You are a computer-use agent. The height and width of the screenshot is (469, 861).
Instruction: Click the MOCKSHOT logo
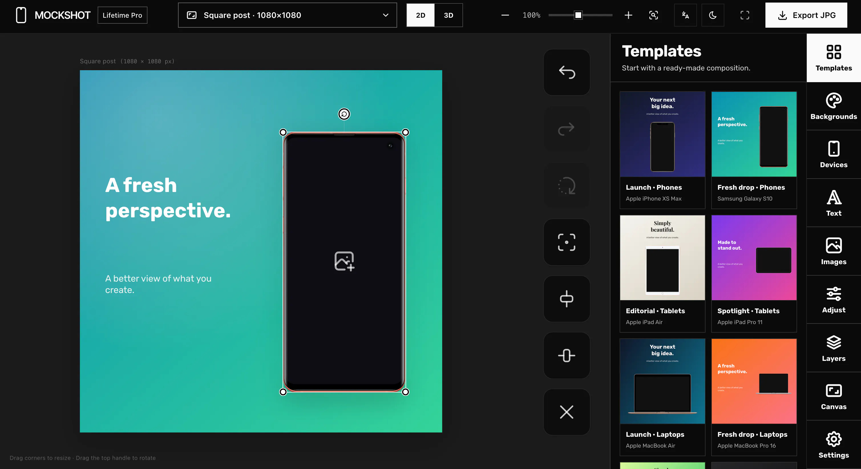click(53, 15)
